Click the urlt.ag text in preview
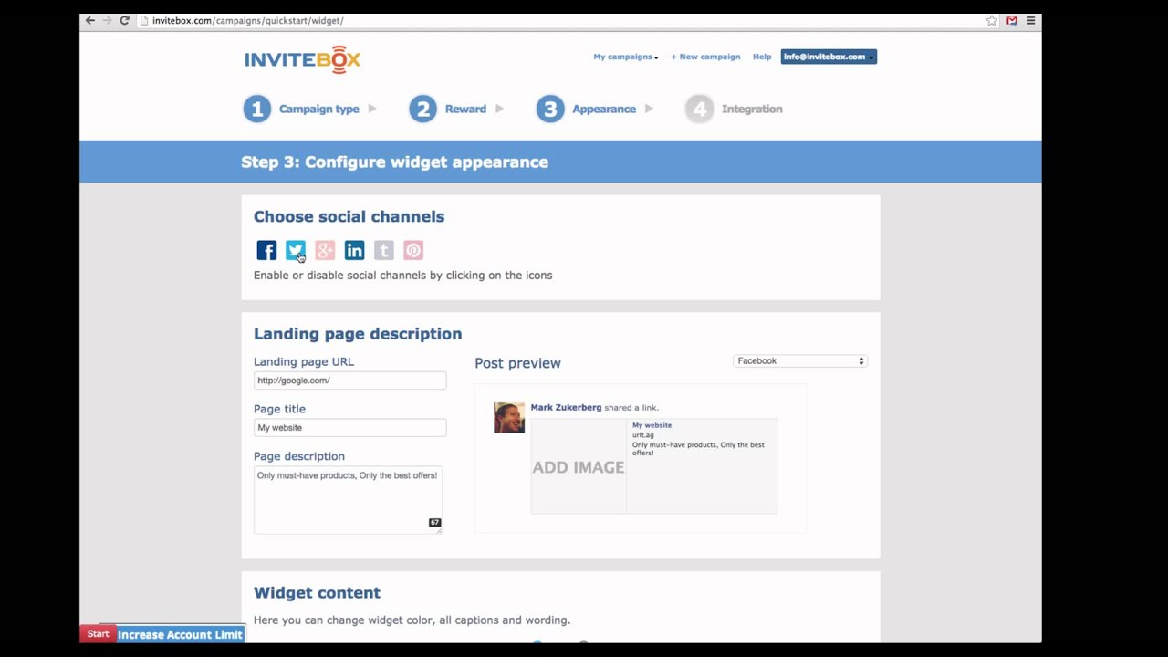 643,435
